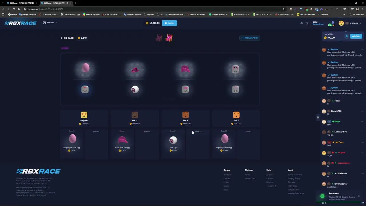Open Terms of Service link

point(295,175)
